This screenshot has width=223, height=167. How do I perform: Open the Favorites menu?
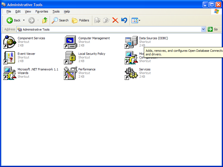42,11
